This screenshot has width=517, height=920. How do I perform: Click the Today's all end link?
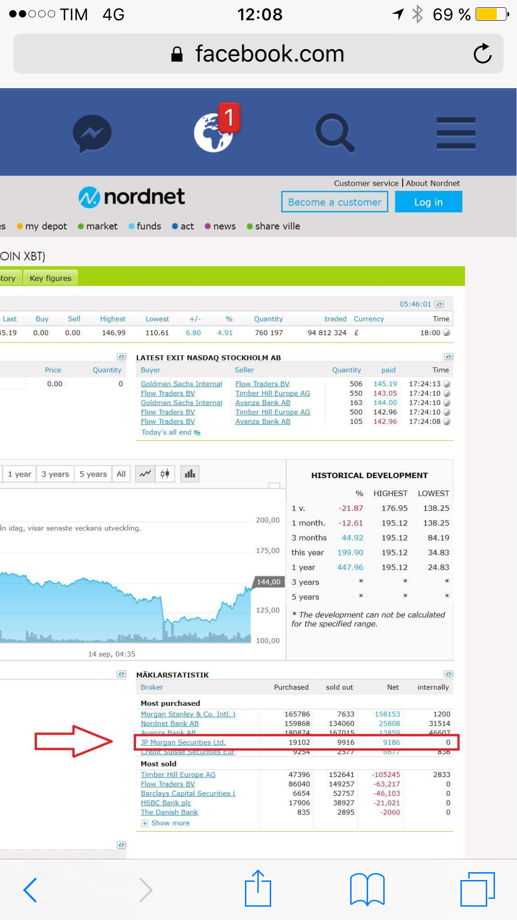170,432
